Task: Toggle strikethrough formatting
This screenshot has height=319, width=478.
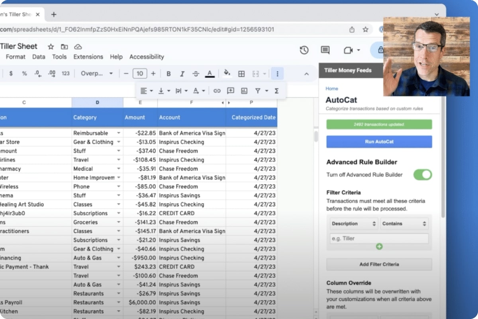Action: [x=196, y=74]
